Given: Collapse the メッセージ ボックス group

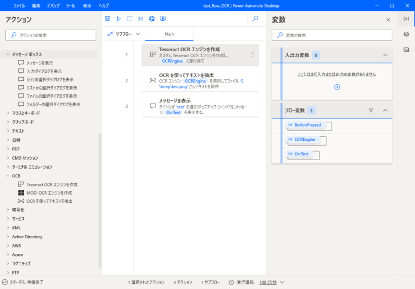Looking at the screenshot, I should coord(8,54).
